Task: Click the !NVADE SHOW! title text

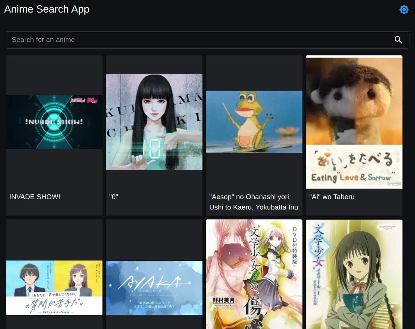Action: [34, 197]
